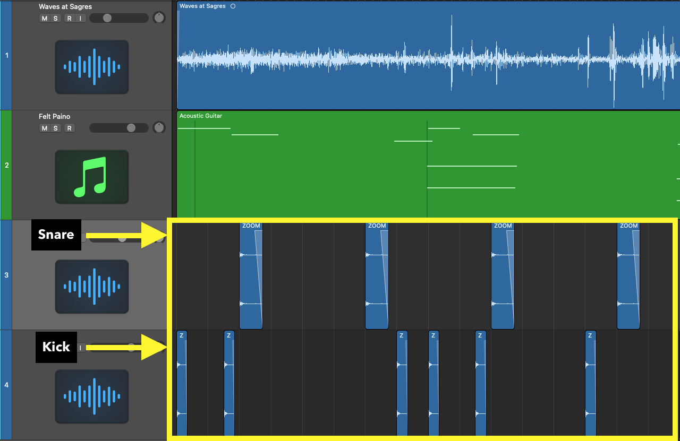
Task: Click the pan knob on the Felt Paino track
Action: pos(159,127)
